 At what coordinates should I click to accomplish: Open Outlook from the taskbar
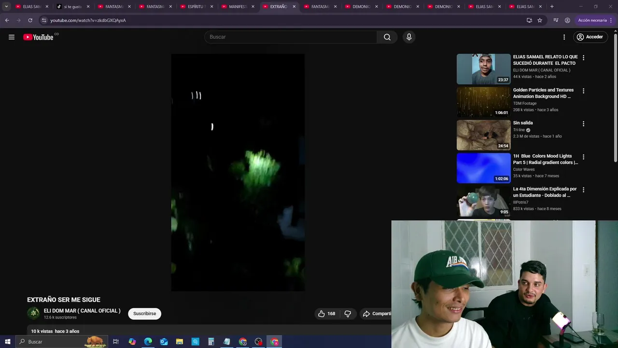coord(164,342)
